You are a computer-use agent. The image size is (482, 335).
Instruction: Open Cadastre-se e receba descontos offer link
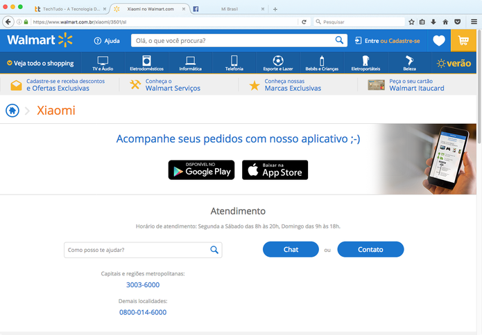pyautogui.click(x=58, y=85)
